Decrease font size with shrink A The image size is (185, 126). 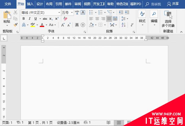(69, 25)
